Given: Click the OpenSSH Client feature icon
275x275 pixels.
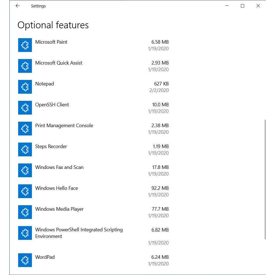Looking at the screenshot, I should (25, 108).
